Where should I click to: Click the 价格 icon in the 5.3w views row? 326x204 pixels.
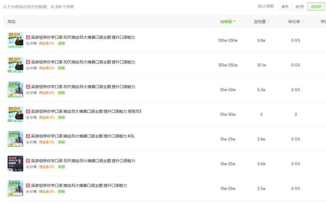tap(28, 93)
